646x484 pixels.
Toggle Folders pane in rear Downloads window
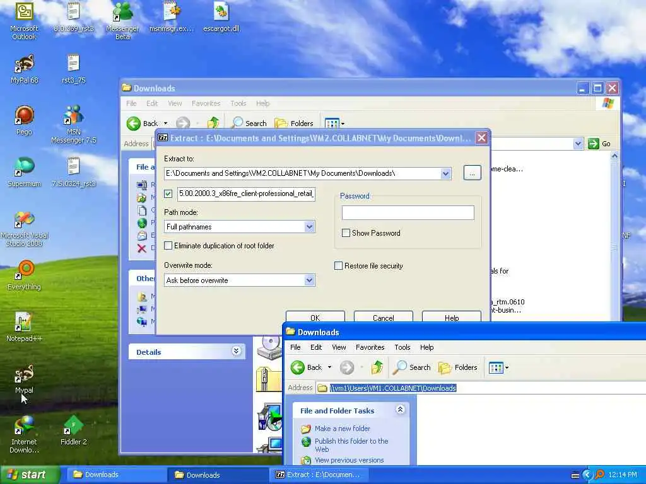294,123
